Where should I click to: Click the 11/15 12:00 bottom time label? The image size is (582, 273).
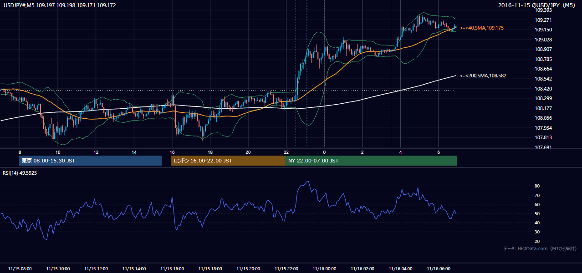[x=96, y=268]
